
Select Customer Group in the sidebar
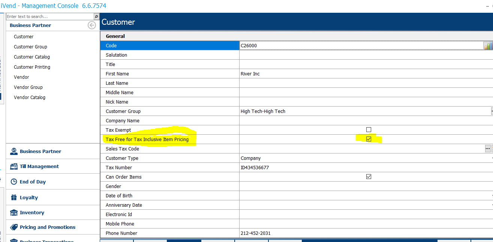[x=30, y=47]
